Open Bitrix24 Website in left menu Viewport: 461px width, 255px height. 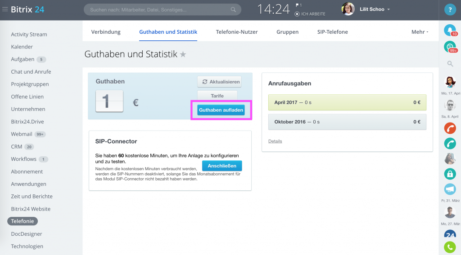31,209
